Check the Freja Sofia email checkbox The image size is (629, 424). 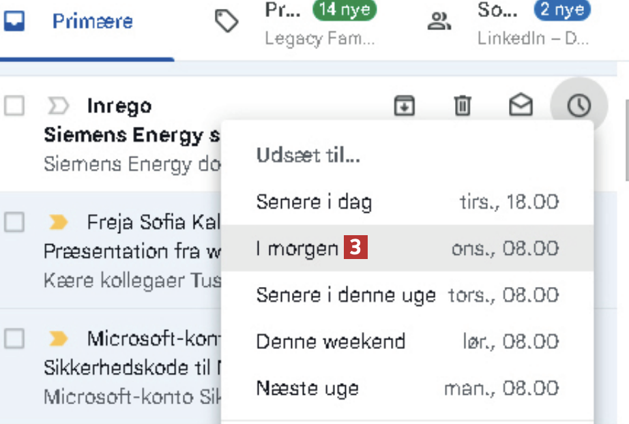[15, 222]
